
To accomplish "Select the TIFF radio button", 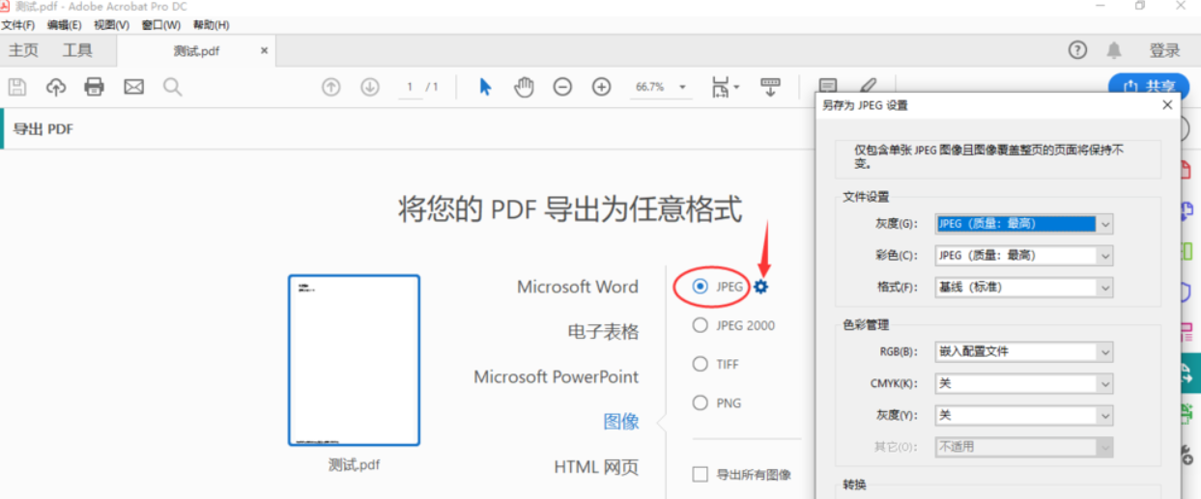I will pos(701,364).
